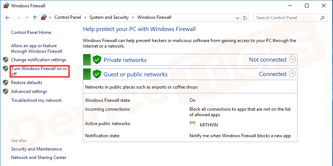This screenshot has width=333, height=166.
Task: Open the chevron after Control Panel breadcrumb
Action: (x=85, y=18)
